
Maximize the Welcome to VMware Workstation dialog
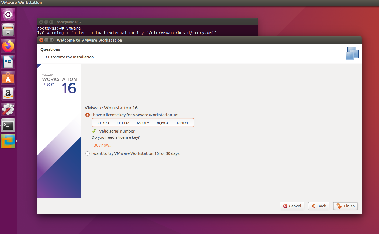click(x=51, y=40)
